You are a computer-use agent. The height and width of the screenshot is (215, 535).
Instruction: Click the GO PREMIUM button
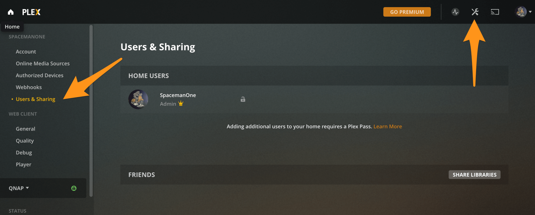407,12
